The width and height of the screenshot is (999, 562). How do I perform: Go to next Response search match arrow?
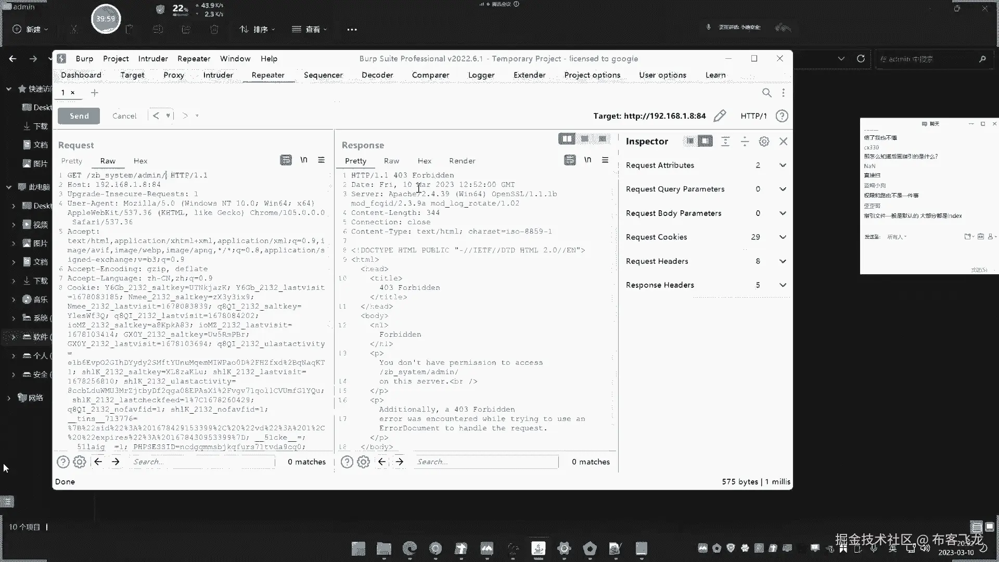[400, 462]
